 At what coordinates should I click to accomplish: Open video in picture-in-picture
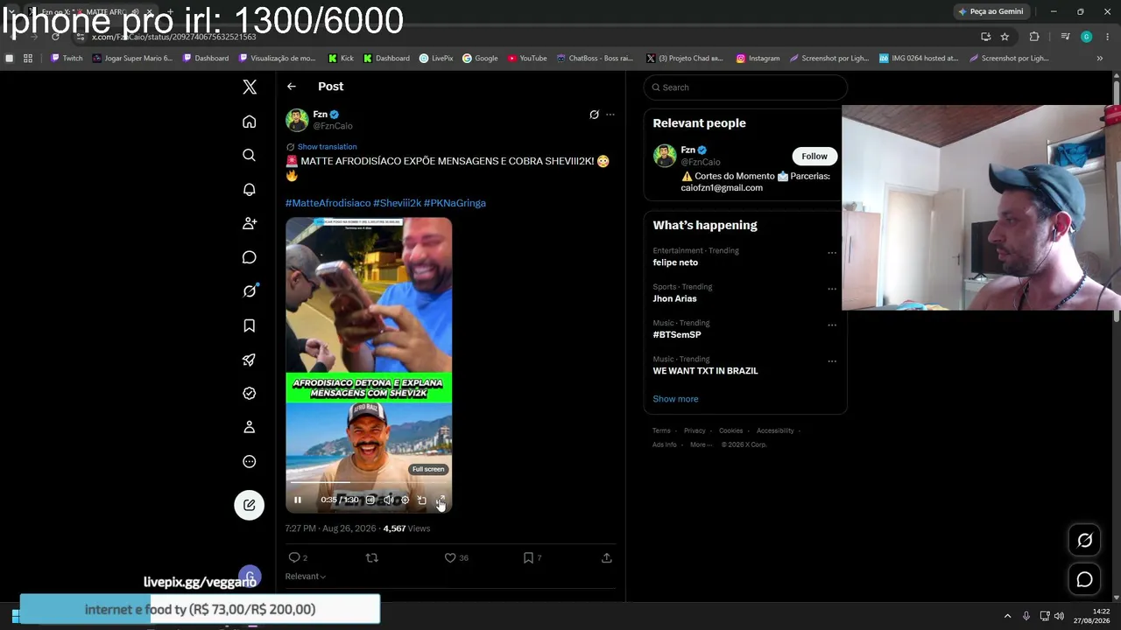pos(422,500)
